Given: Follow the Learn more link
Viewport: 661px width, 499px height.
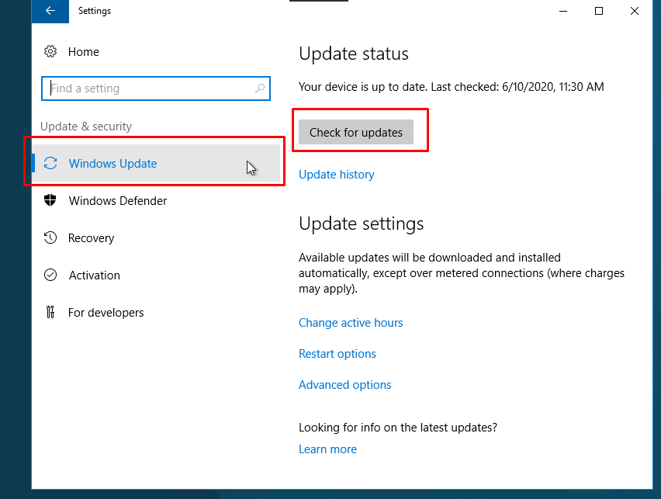Looking at the screenshot, I should 327,449.
